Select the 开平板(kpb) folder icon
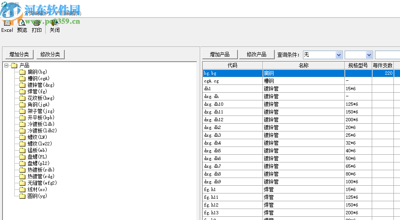This screenshot has width=400, height=220. 23,118
